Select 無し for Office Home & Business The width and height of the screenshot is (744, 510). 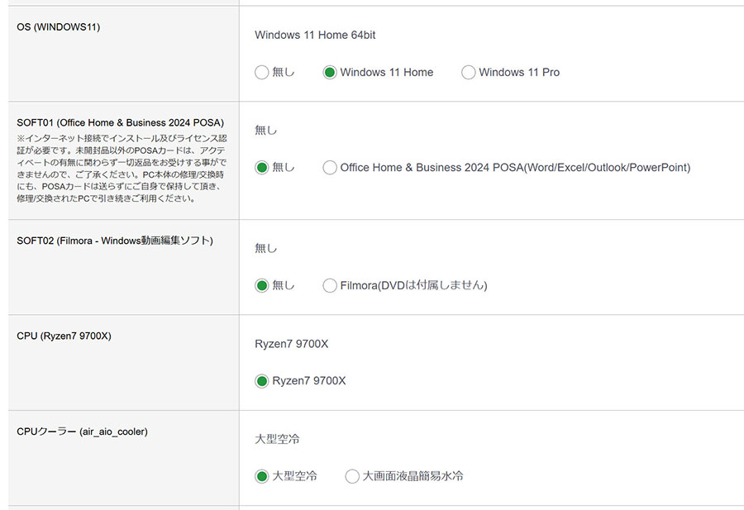pos(262,168)
